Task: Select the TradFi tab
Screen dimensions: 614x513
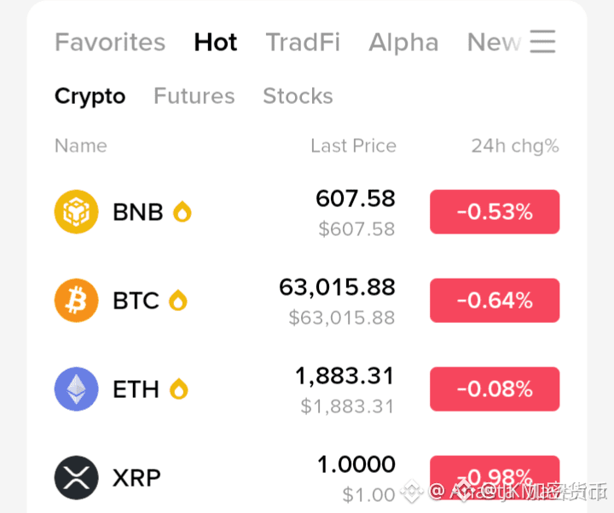Action: tap(303, 42)
